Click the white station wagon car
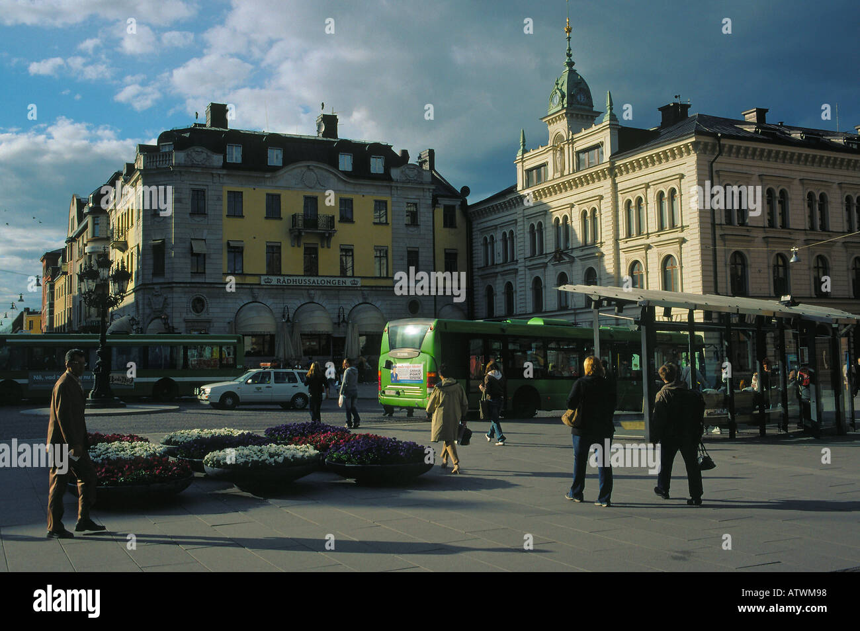 click(255, 388)
